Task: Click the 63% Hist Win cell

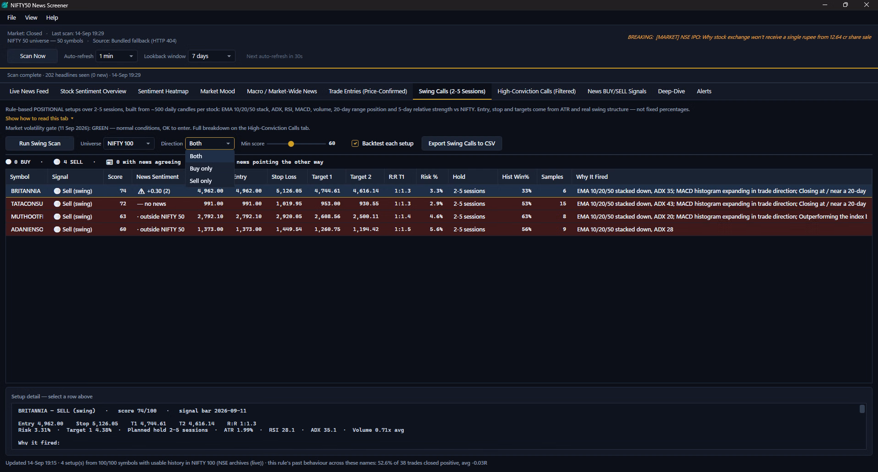Action: 517,217
